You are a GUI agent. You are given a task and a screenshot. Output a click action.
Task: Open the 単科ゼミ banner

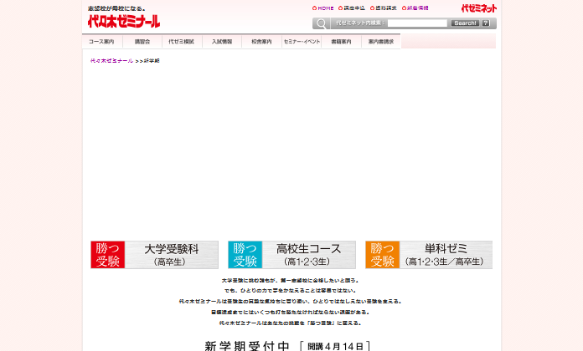429,255
